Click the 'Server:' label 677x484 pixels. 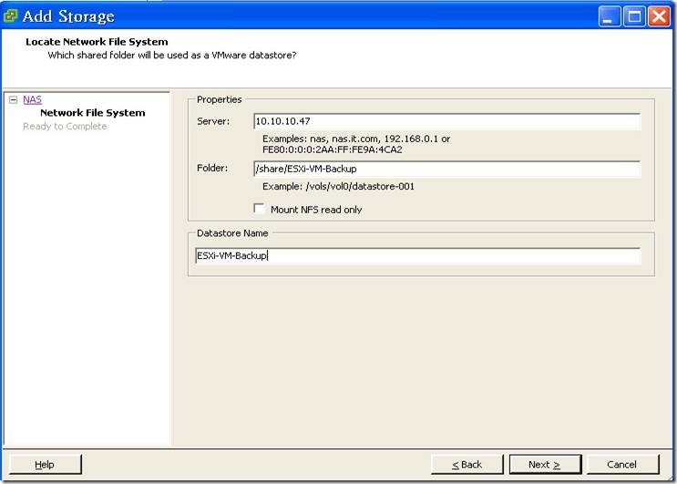[x=213, y=121]
